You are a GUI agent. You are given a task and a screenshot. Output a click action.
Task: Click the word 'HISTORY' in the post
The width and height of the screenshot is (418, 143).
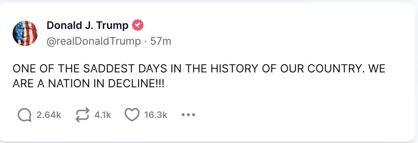(x=234, y=69)
